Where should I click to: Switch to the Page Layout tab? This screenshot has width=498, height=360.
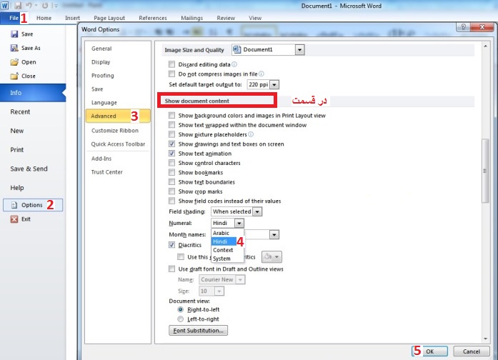coord(109,18)
